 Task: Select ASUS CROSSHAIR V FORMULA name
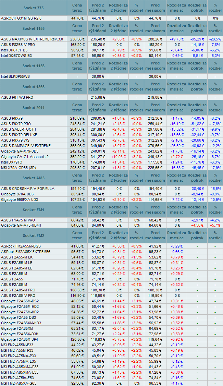28,189
